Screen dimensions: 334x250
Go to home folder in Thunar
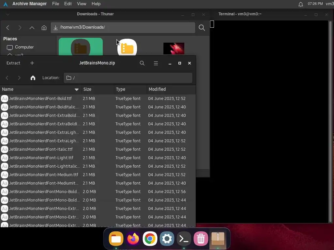pyautogui.click(x=44, y=28)
